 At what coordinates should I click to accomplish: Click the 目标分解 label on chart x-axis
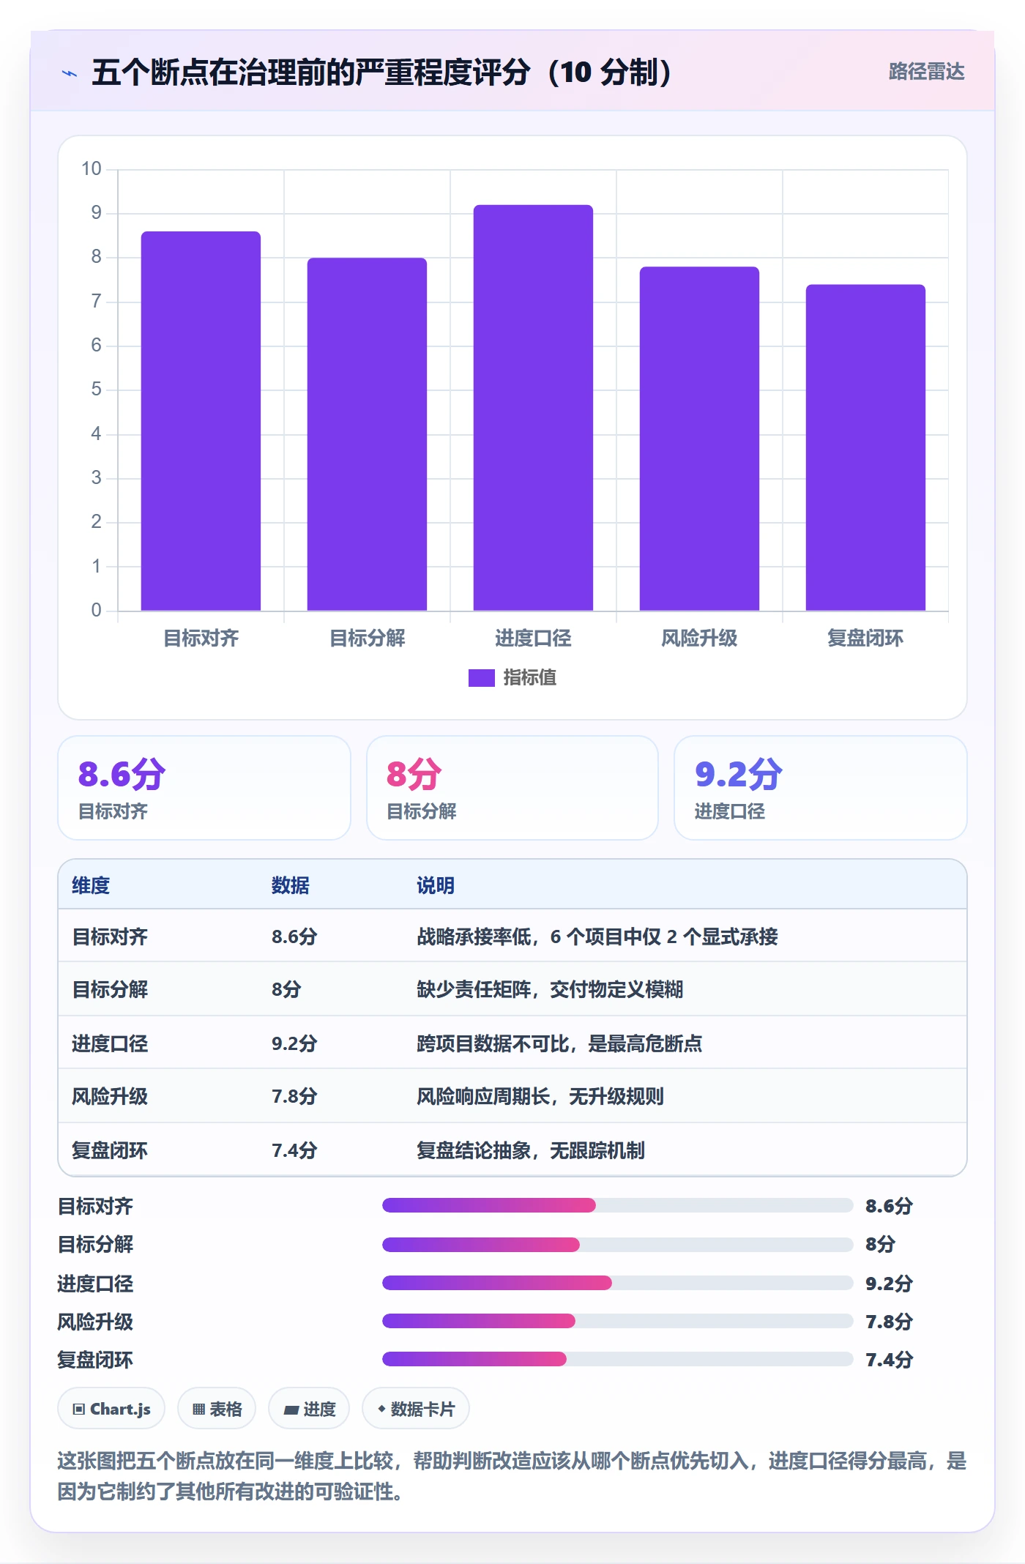(367, 638)
